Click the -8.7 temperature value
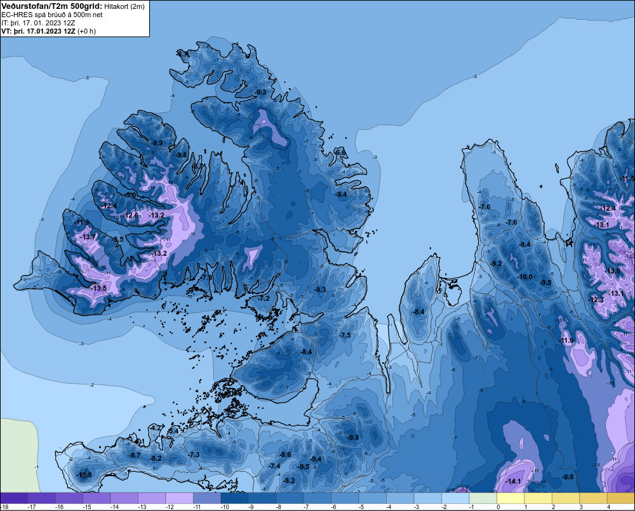 pos(135,455)
